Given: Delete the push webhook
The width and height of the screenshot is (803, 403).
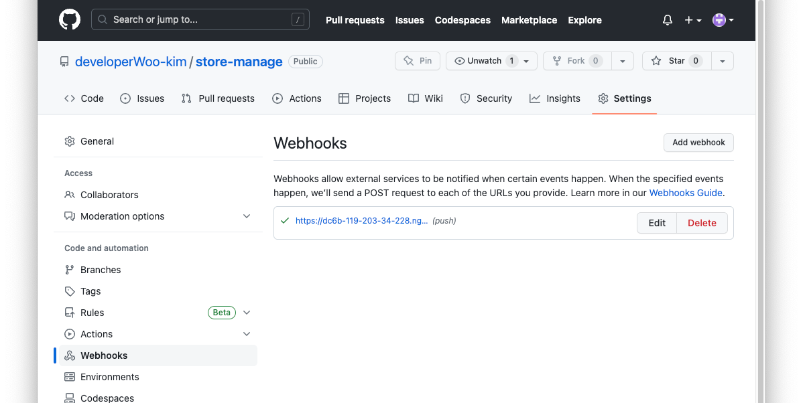Looking at the screenshot, I should (702, 223).
